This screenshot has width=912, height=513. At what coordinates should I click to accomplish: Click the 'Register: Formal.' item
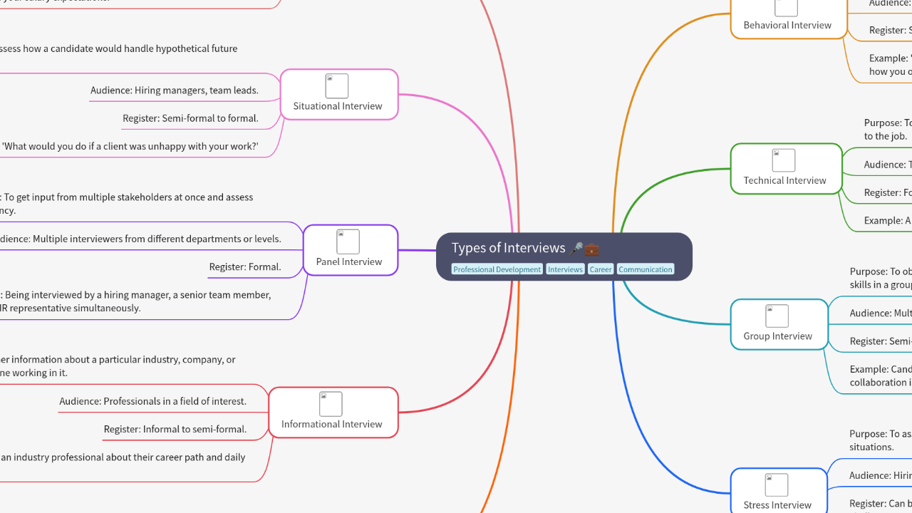pos(245,267)
